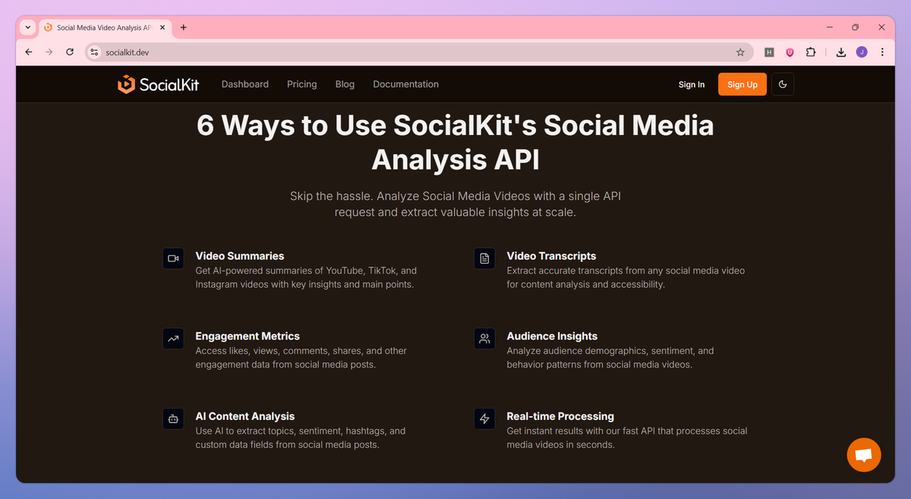911x499 pixels.
Task: Click the Real-time Processing lightning icon
Action: pos(484,418)
